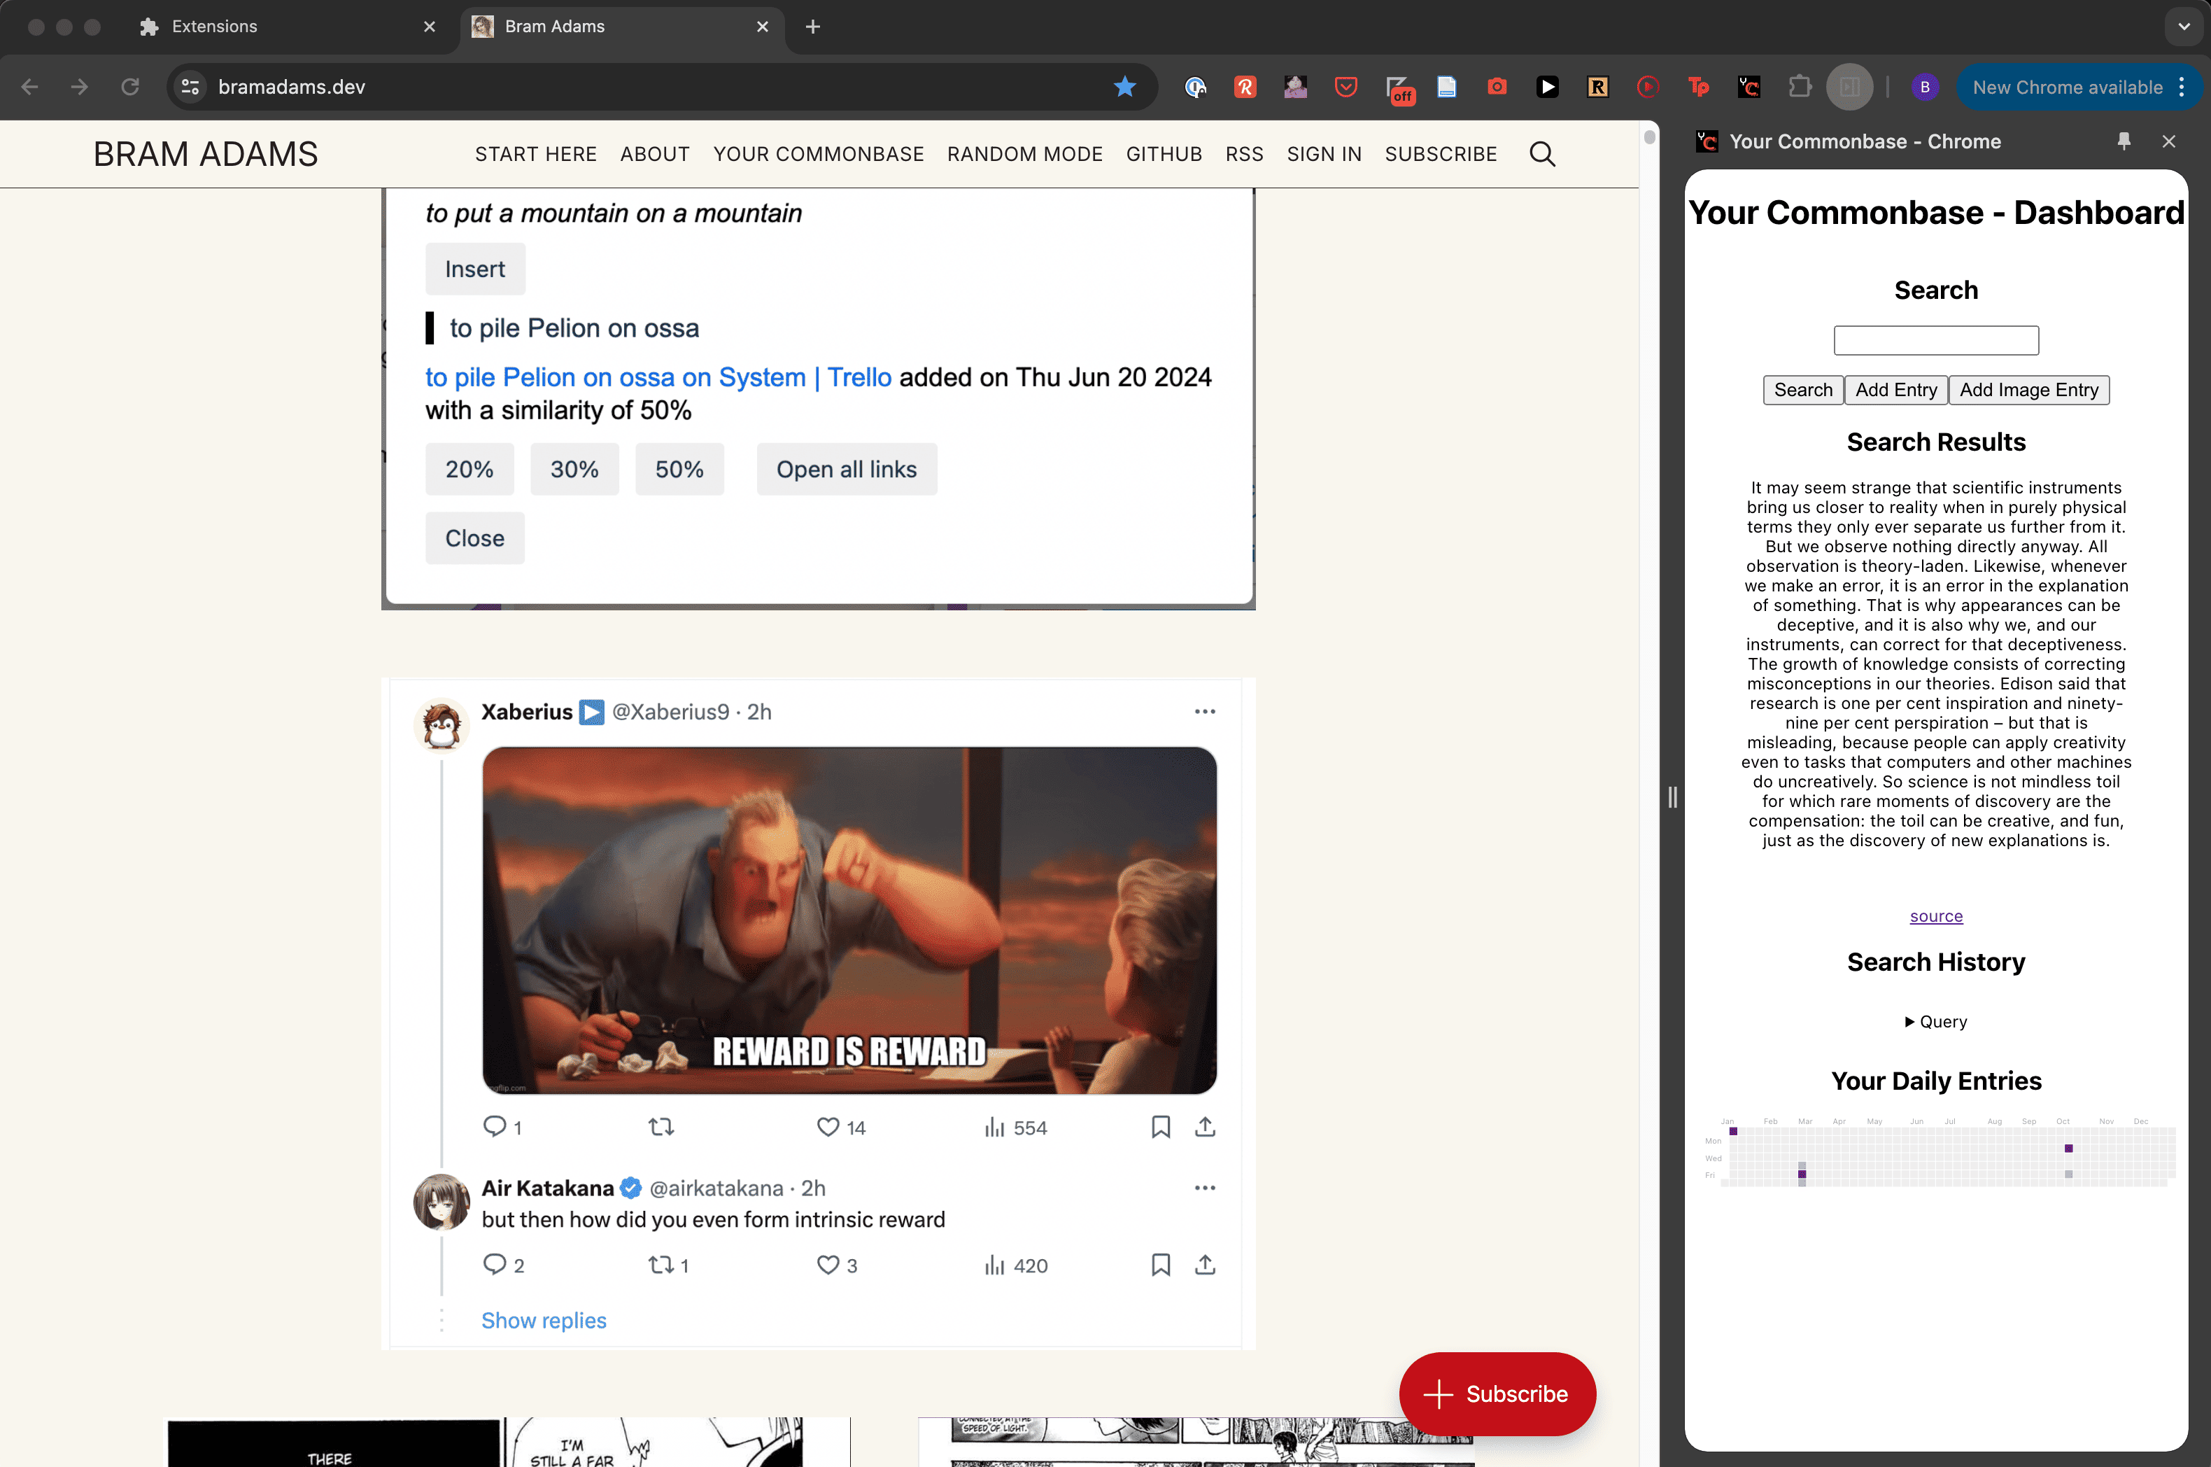Click the site search magnifier icon
Image resolution: width=2211 pixels, height=1467 pixels.
pyautogui.click(x=1541, y=155)
